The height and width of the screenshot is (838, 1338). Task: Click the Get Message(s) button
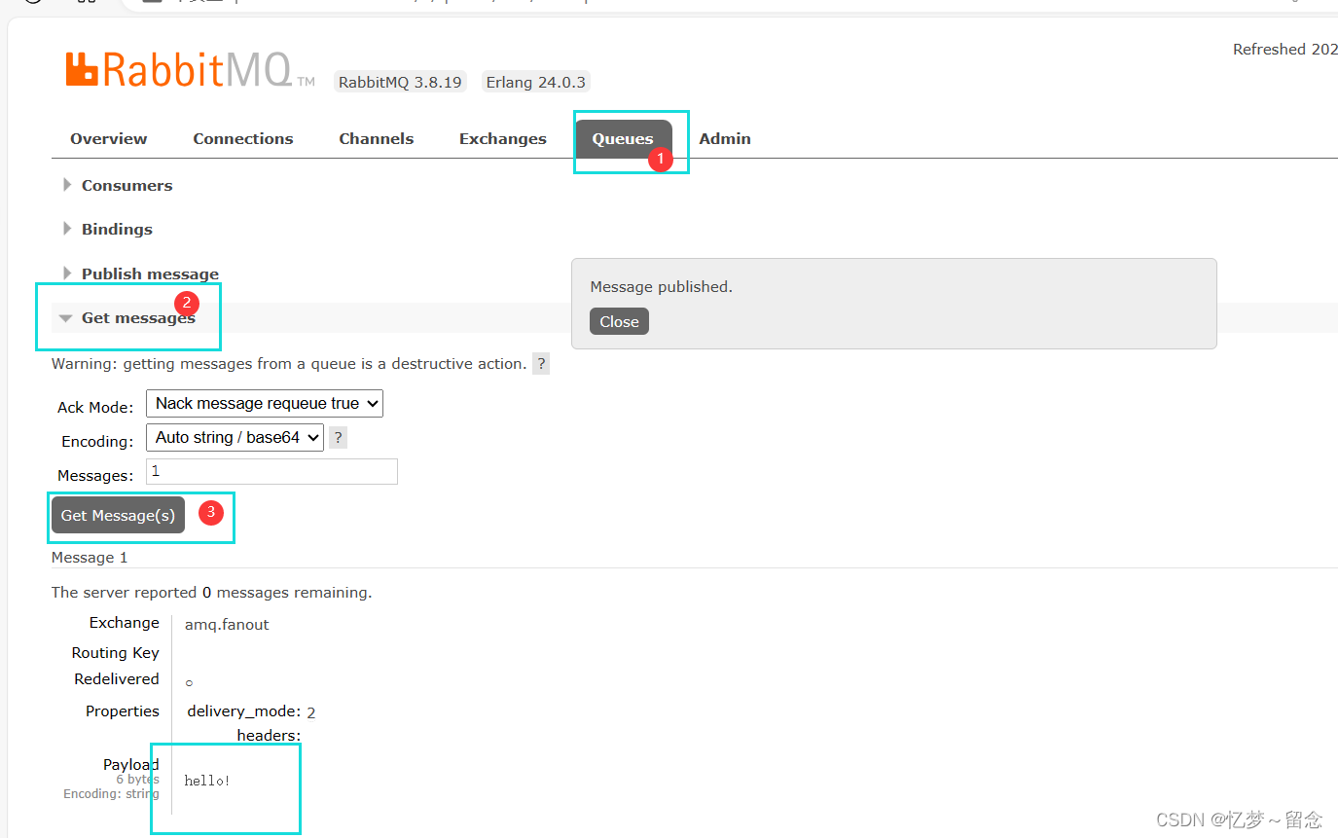coord(117,515)
